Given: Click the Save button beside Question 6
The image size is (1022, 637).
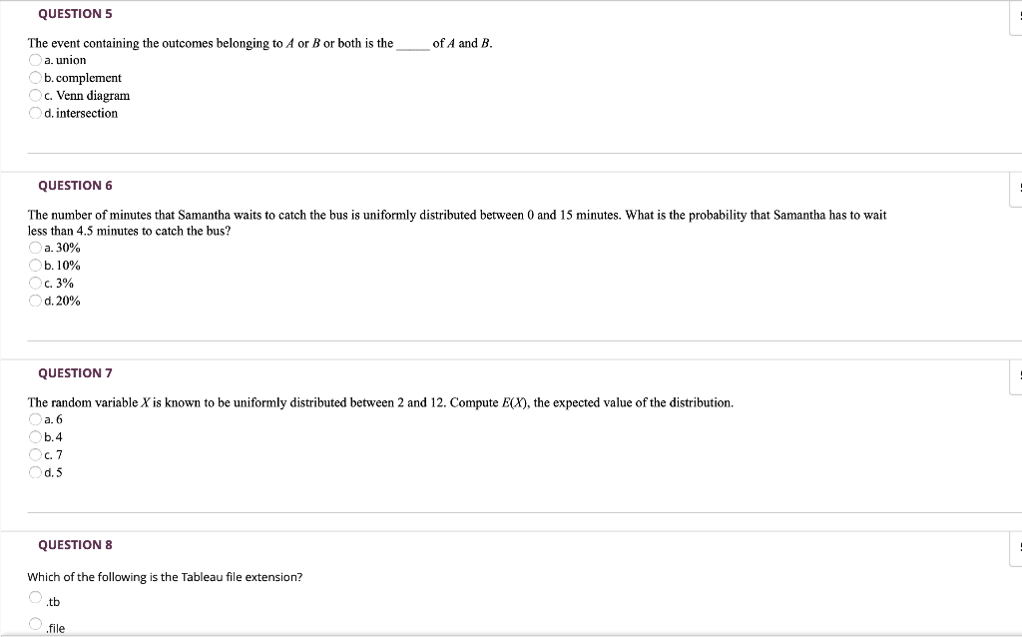Looking at the screenshot, I should [1018, 186].
